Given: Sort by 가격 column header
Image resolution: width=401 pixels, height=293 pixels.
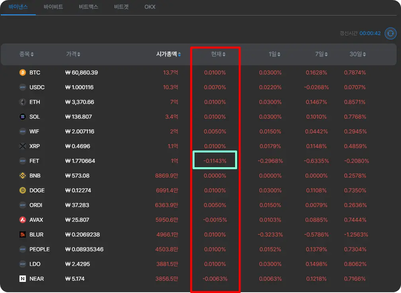Looking at the screenshot, I should coord(73,54).
